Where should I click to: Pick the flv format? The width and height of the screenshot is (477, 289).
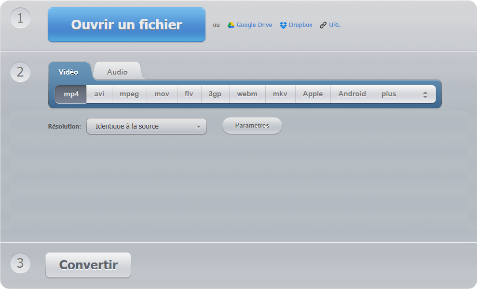tap(189, 94)
